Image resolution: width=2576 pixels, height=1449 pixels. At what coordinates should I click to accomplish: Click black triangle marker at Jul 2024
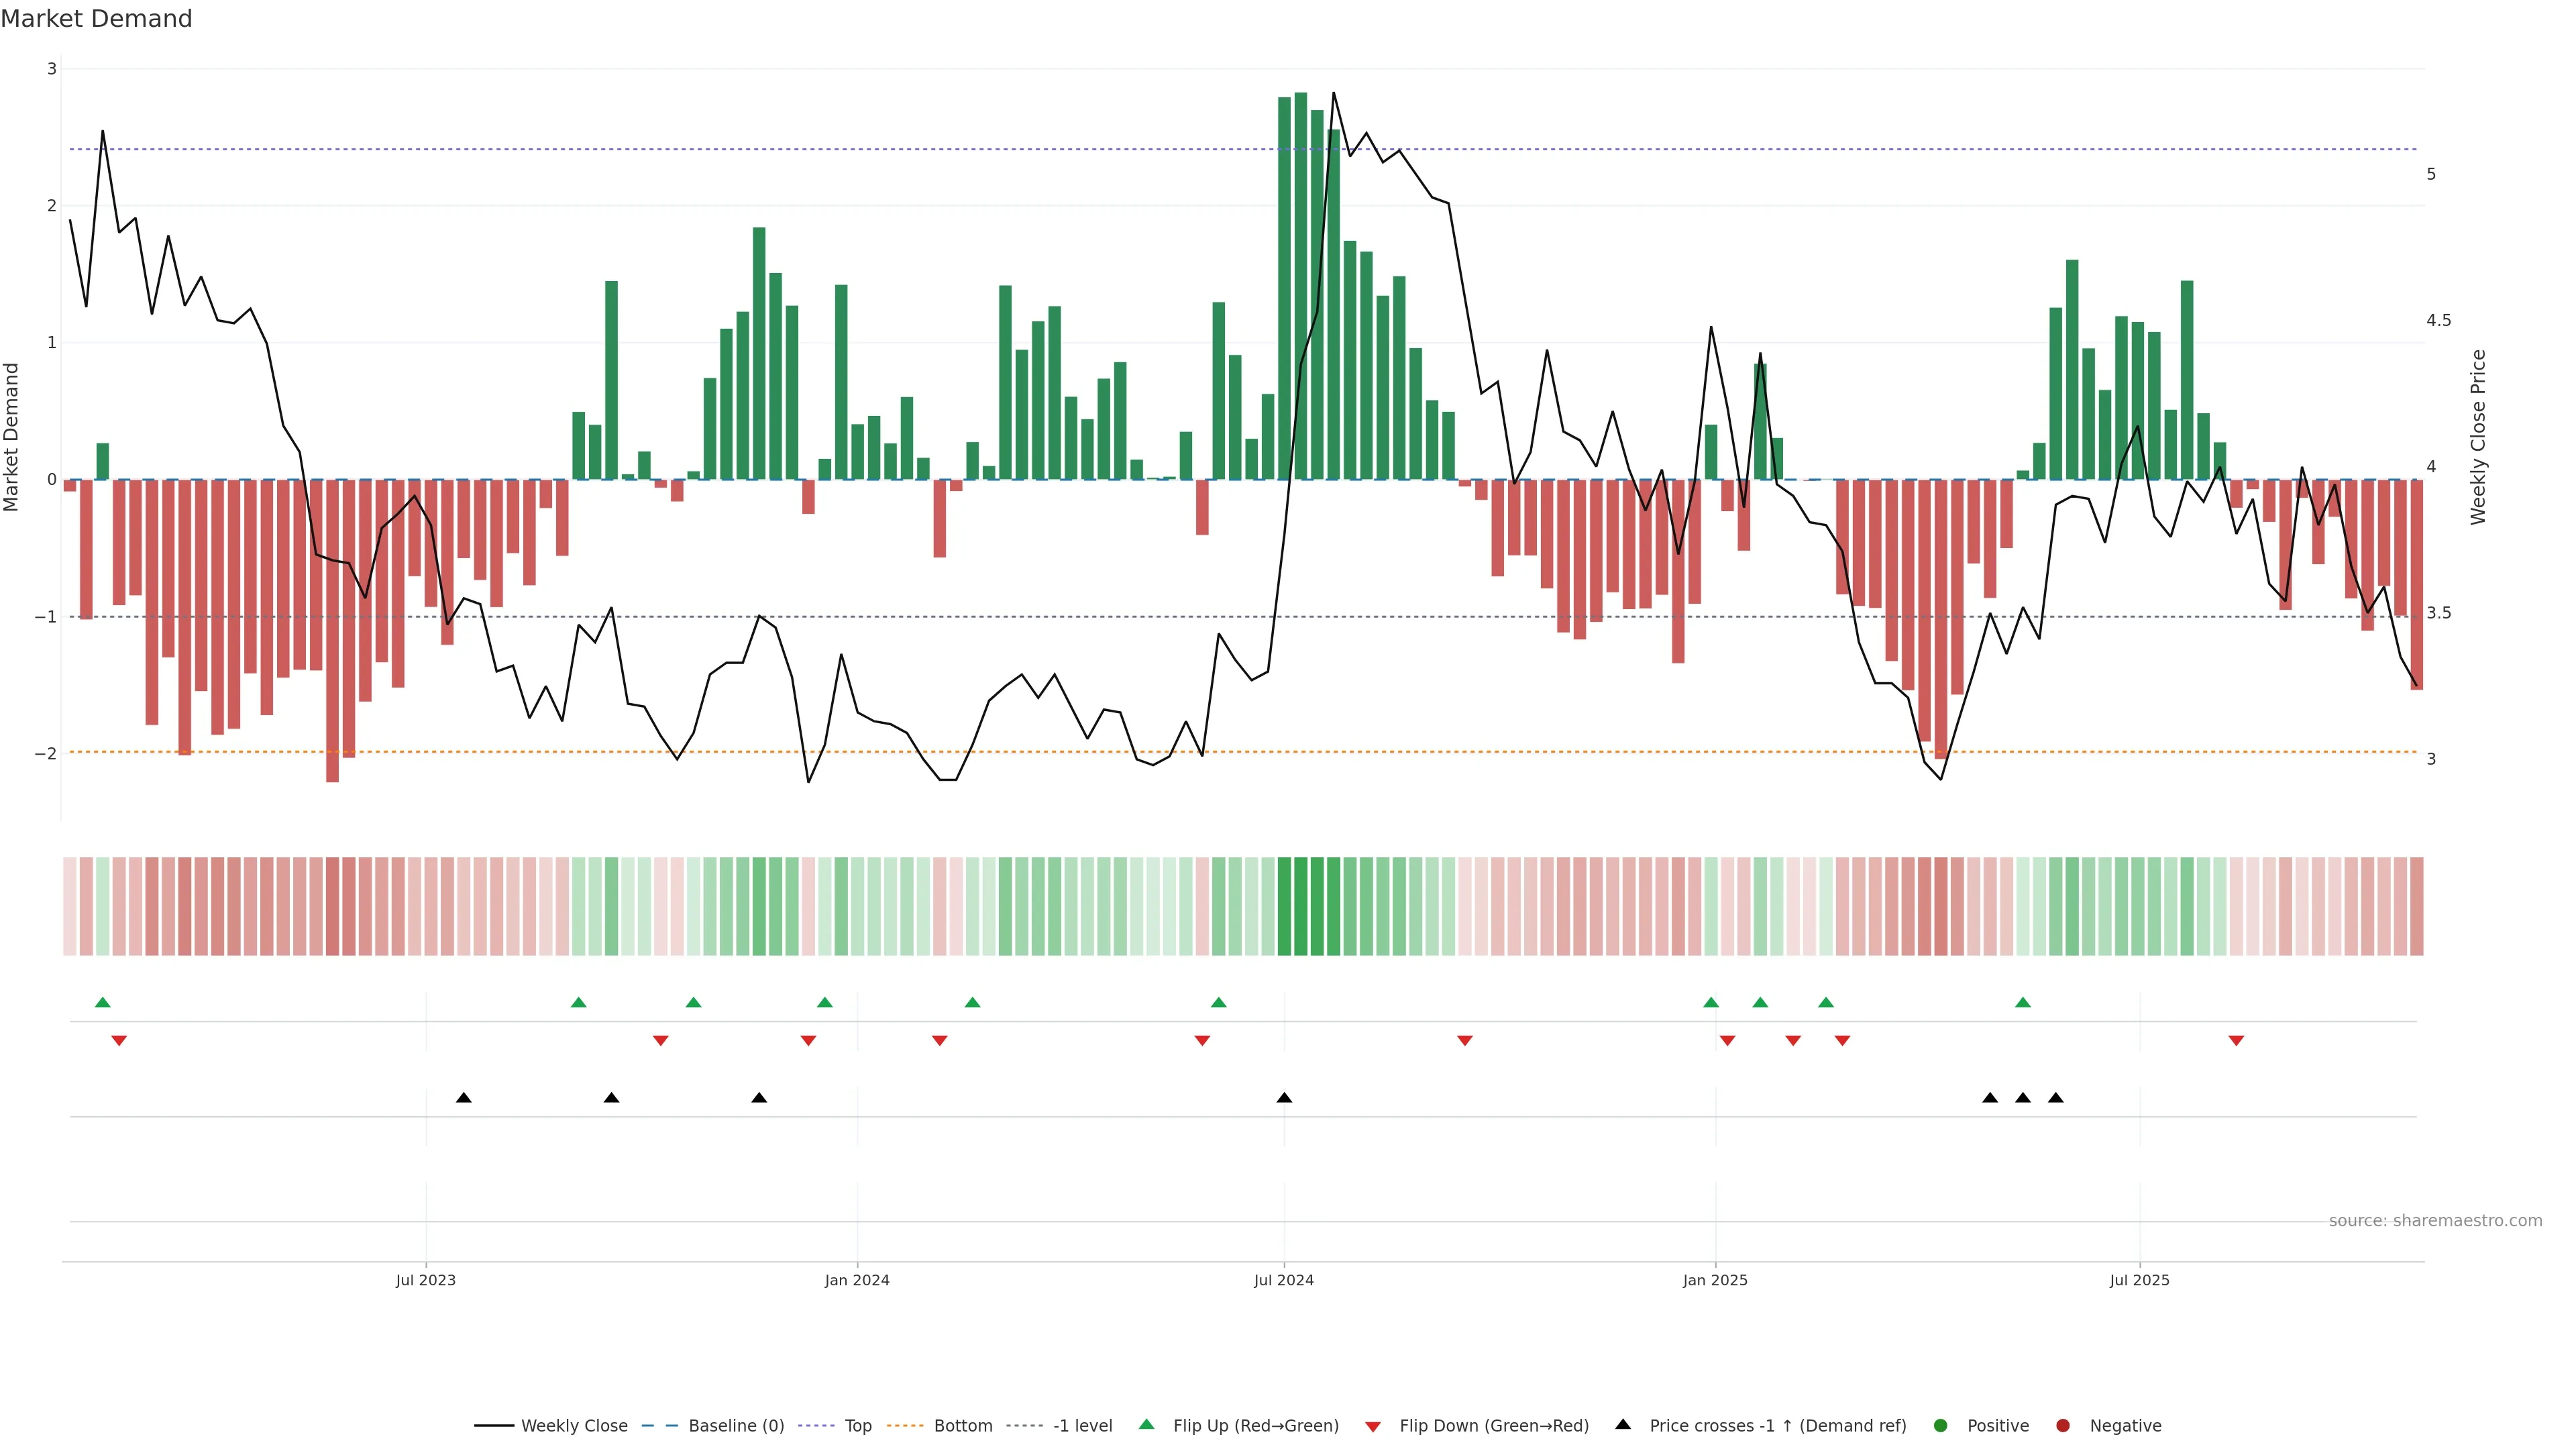coord(1284,1098)
